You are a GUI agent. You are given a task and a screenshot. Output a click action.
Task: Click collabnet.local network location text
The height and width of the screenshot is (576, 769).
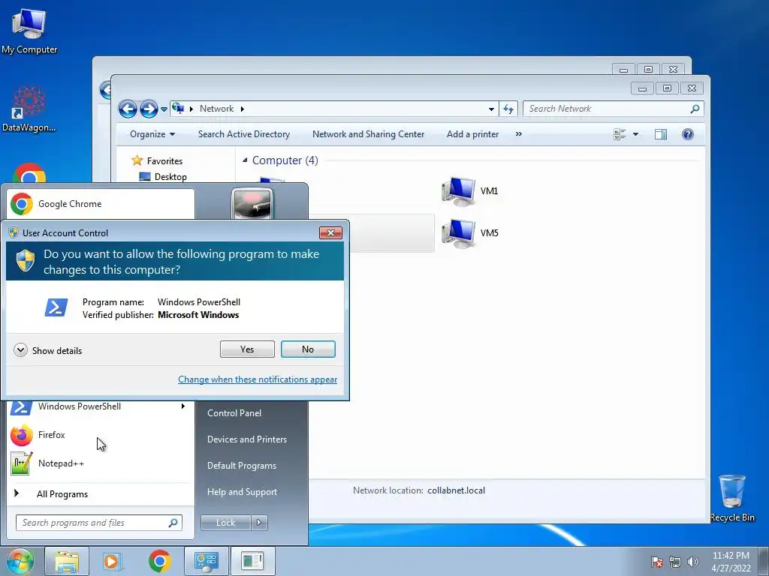pos(456,490)
